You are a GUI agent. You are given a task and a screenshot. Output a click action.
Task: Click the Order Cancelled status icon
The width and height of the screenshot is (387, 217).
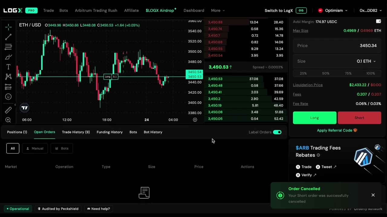click(x=280, y=196)
